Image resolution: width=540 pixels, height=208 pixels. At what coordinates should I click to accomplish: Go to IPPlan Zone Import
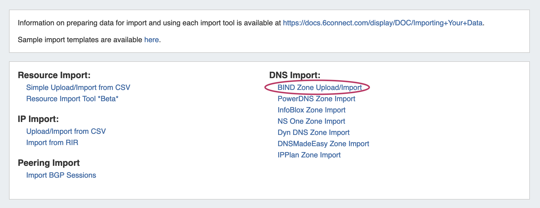309,155
